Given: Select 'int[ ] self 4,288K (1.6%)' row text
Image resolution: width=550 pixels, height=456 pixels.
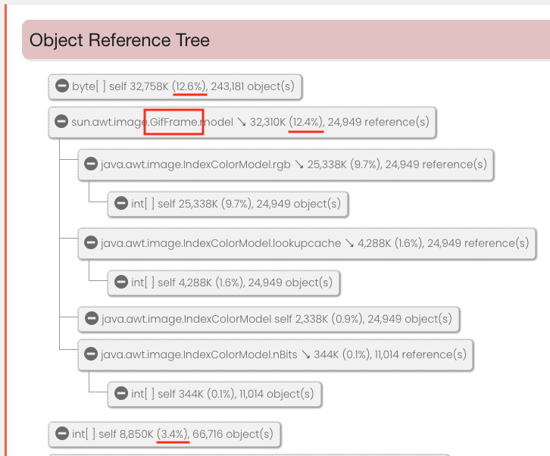Looking at the screenshot, I should (x=232, y=283).
